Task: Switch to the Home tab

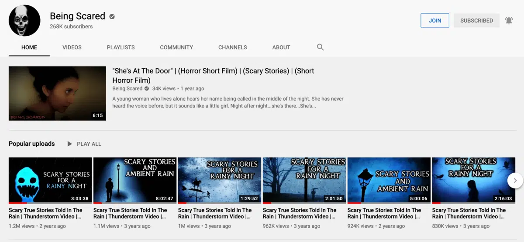Action: 29,47
